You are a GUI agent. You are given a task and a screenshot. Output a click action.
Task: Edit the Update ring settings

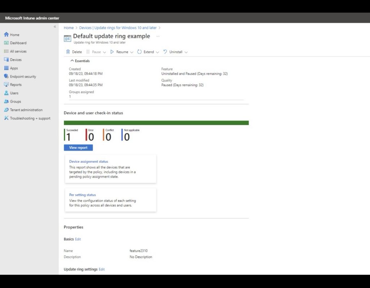click(x=102, y=270)
